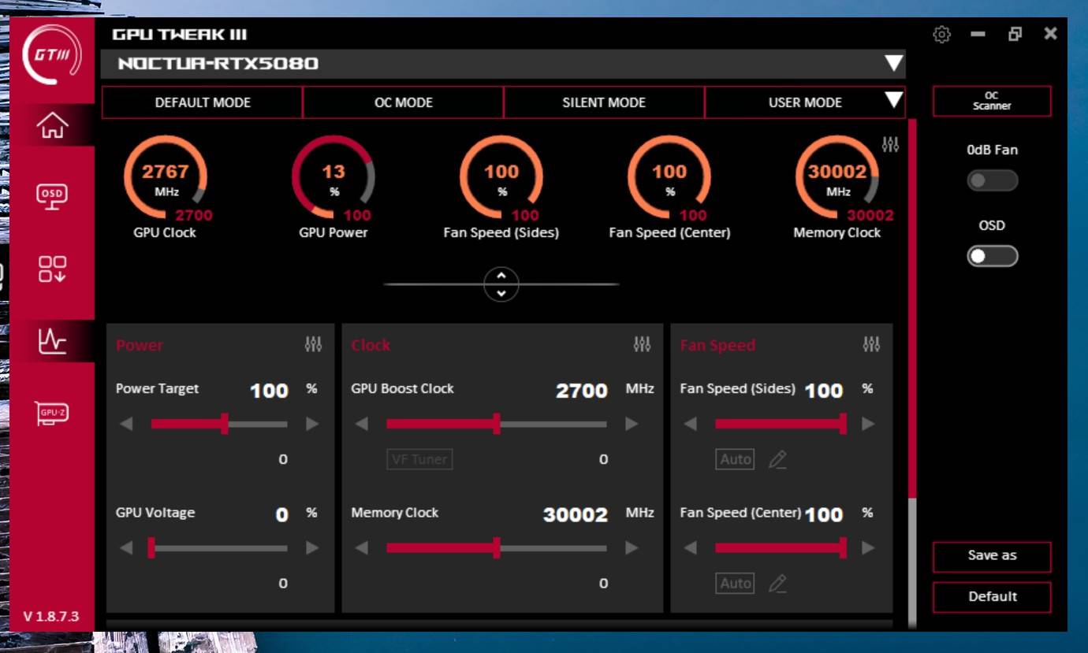1088x653 pixels.
Task: Toggle the OSD switch
Action: 992,256
